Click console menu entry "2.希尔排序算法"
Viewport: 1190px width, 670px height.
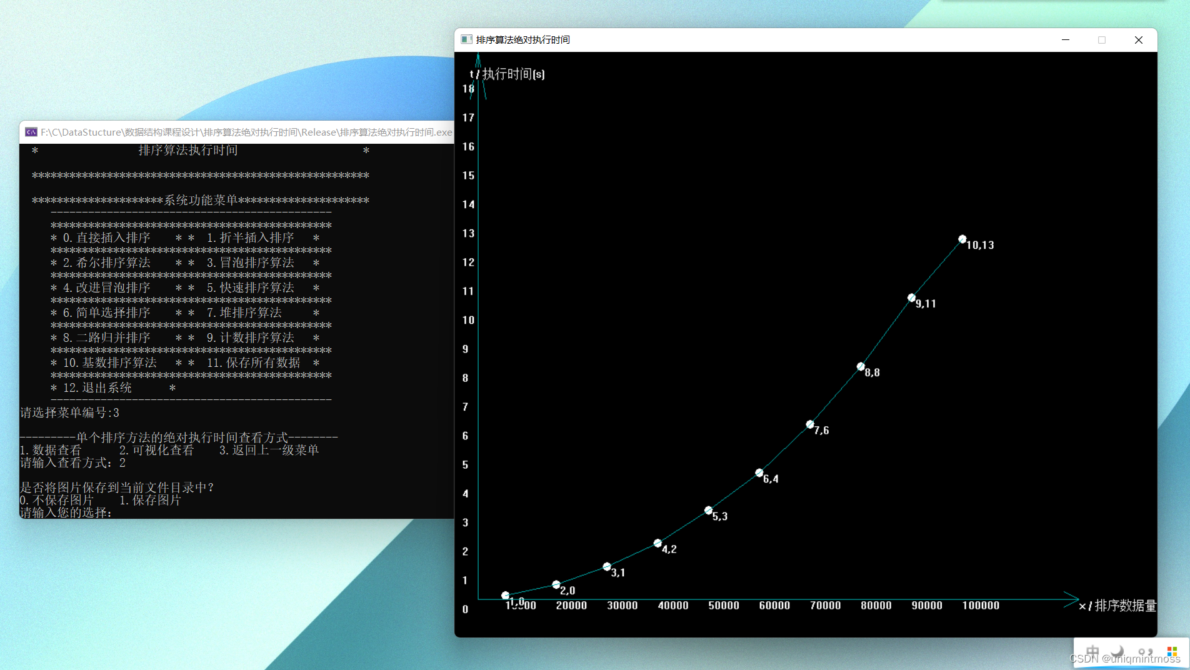(107, 262)
